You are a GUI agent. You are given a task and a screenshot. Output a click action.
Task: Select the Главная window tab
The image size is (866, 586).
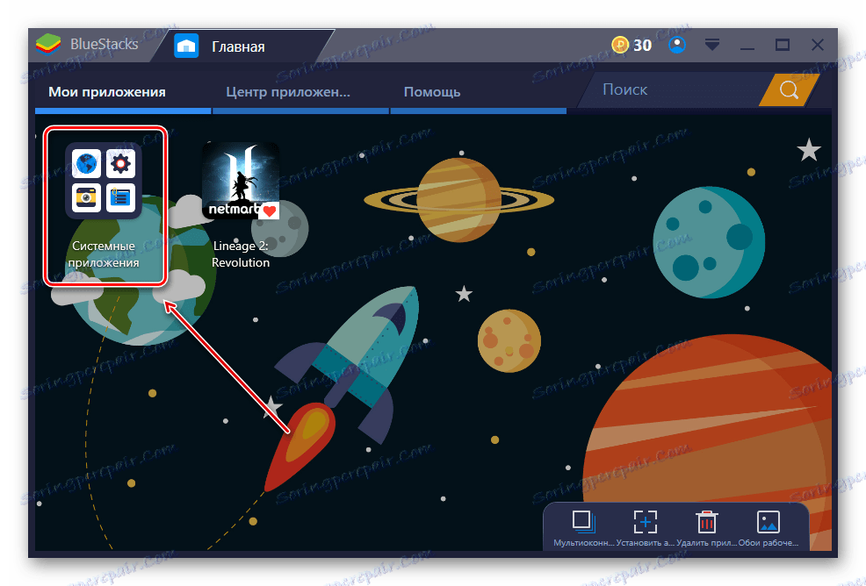click(243, 46)
